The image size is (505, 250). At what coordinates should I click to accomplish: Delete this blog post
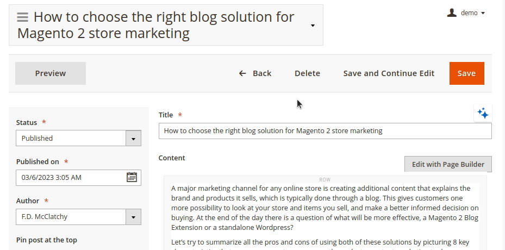pyautogui.click(x=307, y=73)
